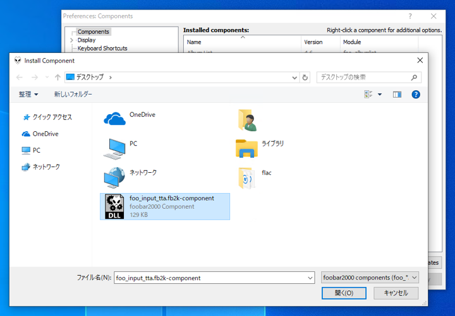This screenshot has width=455, height=316.
Task: Expand the address bar history dropdown
Action: (294, 78)
